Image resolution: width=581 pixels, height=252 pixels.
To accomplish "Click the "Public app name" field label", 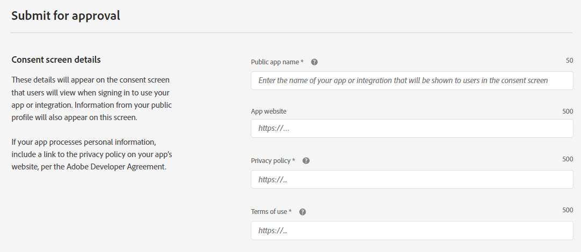I will pyautogui.click(x=277, y=62).
